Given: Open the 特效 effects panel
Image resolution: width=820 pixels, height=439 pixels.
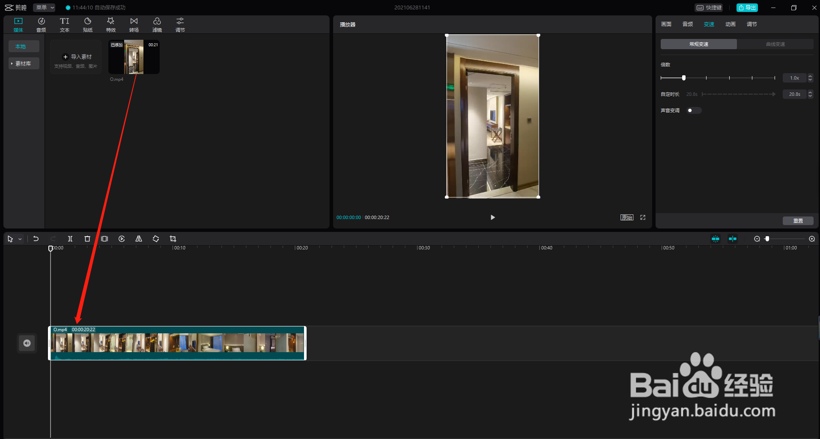Looking at the screenshot, I should [110, 25].
